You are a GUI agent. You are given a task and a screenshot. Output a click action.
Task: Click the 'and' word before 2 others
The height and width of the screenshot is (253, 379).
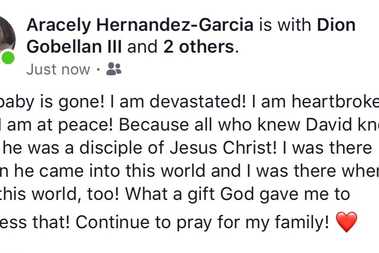click(142, 47)
